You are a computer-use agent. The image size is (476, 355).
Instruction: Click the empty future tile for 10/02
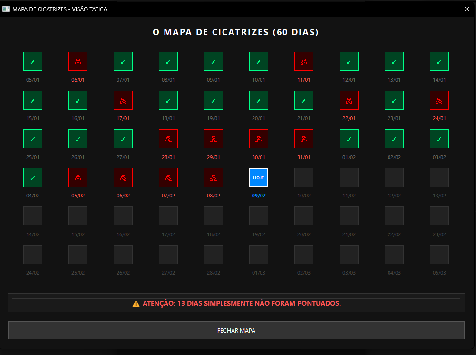[304, 177]
